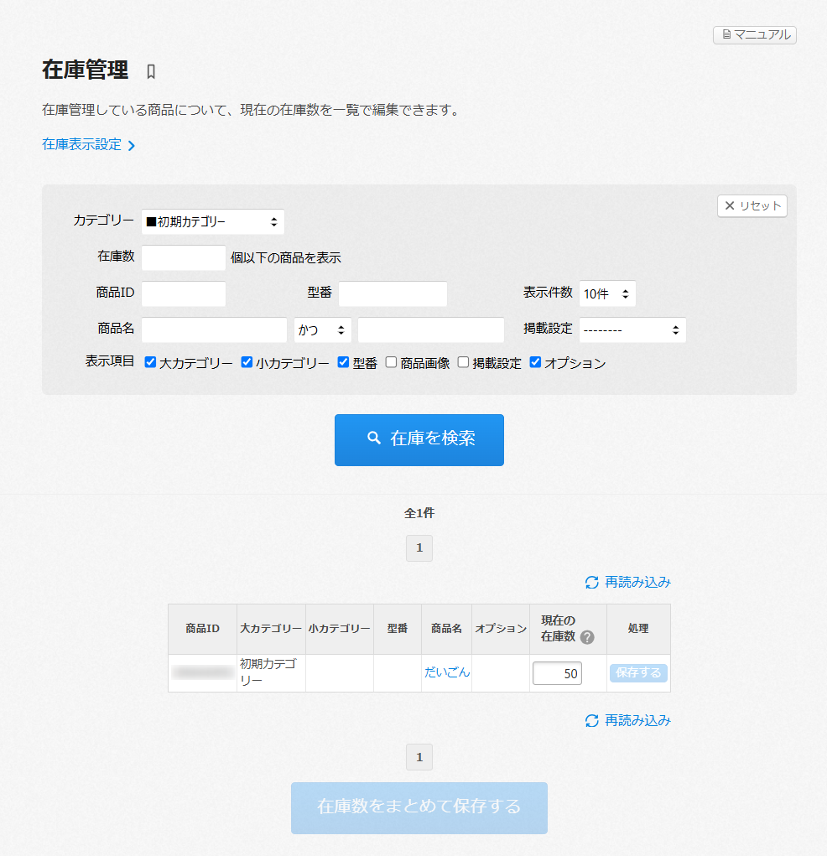
Task: Click page 1 in top pagination
Action: click(x=419, y=548)
